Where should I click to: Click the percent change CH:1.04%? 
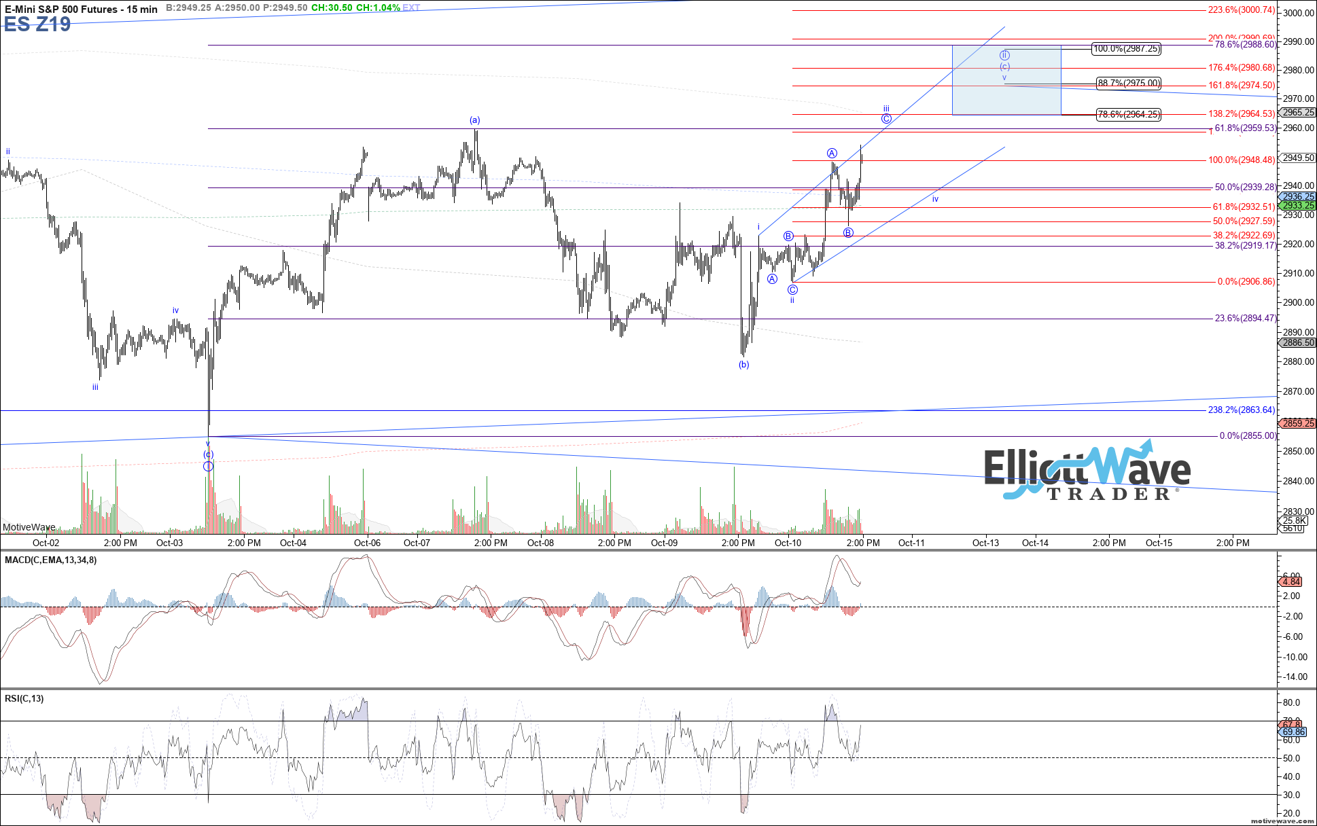378,7
